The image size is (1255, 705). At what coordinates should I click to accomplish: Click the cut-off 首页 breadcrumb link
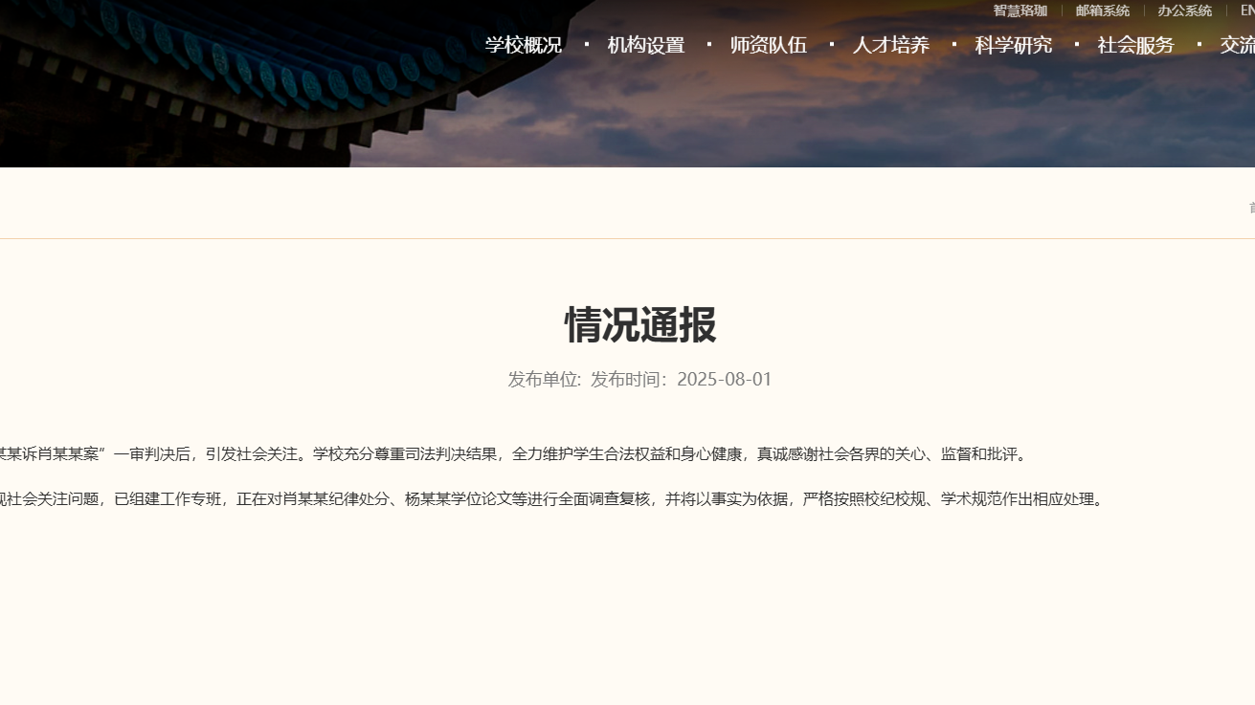coord(1250,208)
